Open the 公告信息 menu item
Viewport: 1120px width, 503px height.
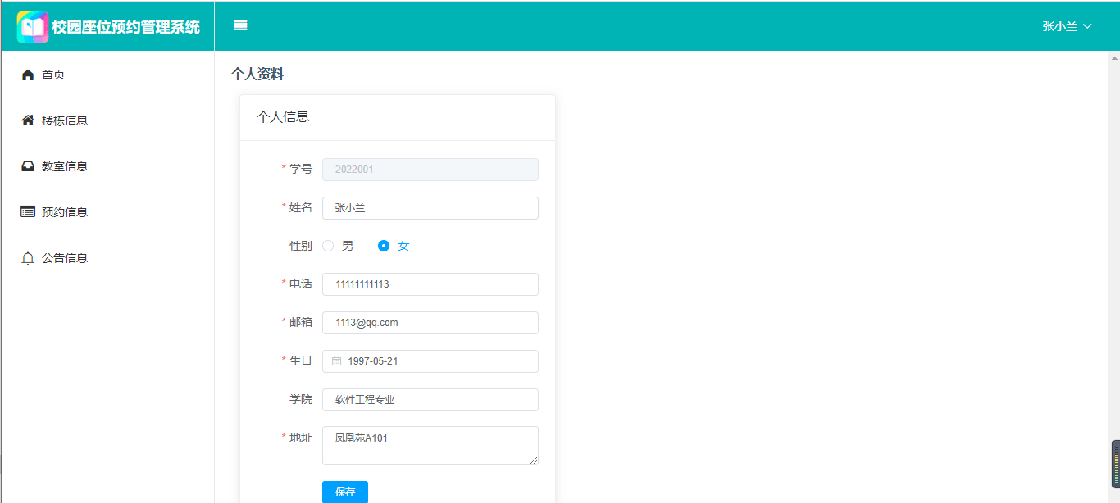107,258
